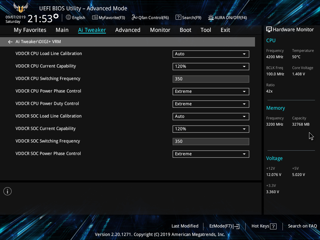The width and height of the screenshot is (320, 240).
Task: Click Search on FAQ link
Action: click(302, 226)
